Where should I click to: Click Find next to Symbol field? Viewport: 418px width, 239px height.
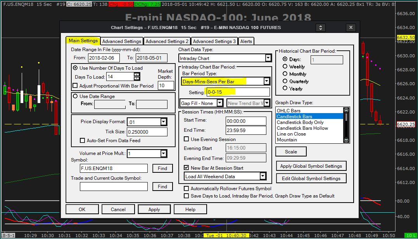162,169
